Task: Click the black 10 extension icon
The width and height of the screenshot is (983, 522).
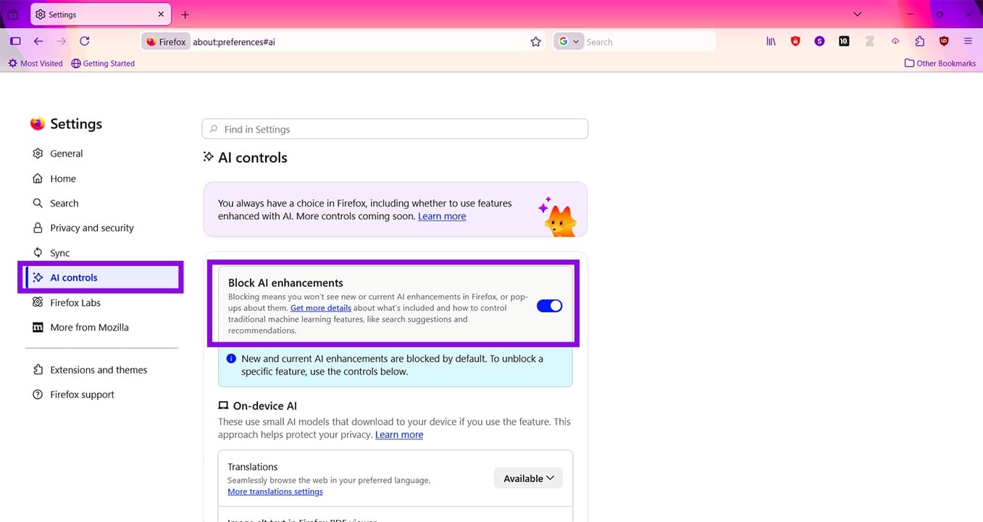Action: click(x=844, y=41)
